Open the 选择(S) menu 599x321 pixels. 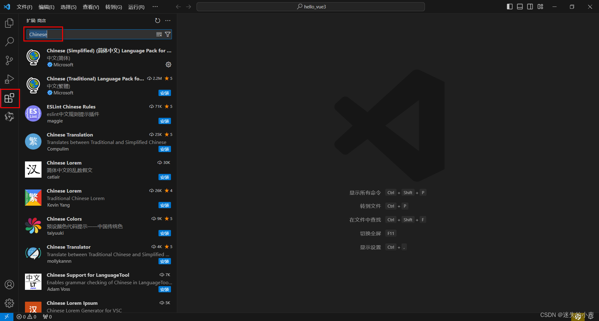point(68,7)
